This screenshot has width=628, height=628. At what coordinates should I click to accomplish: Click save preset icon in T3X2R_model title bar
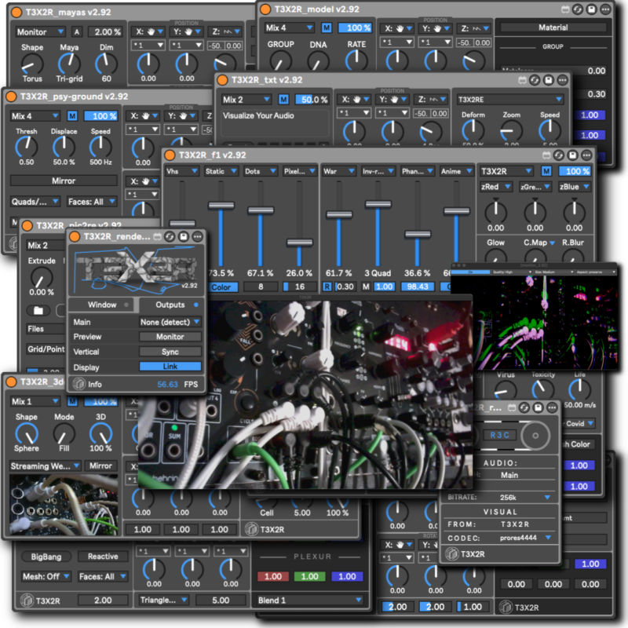click(x=592, y=9)
